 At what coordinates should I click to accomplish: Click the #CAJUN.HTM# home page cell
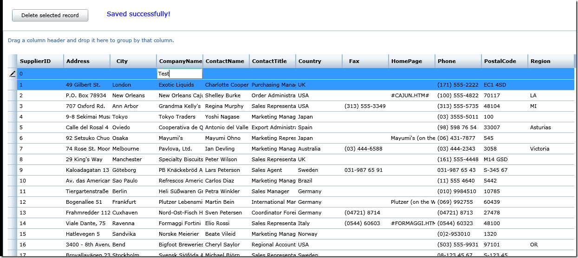[412, 95]
